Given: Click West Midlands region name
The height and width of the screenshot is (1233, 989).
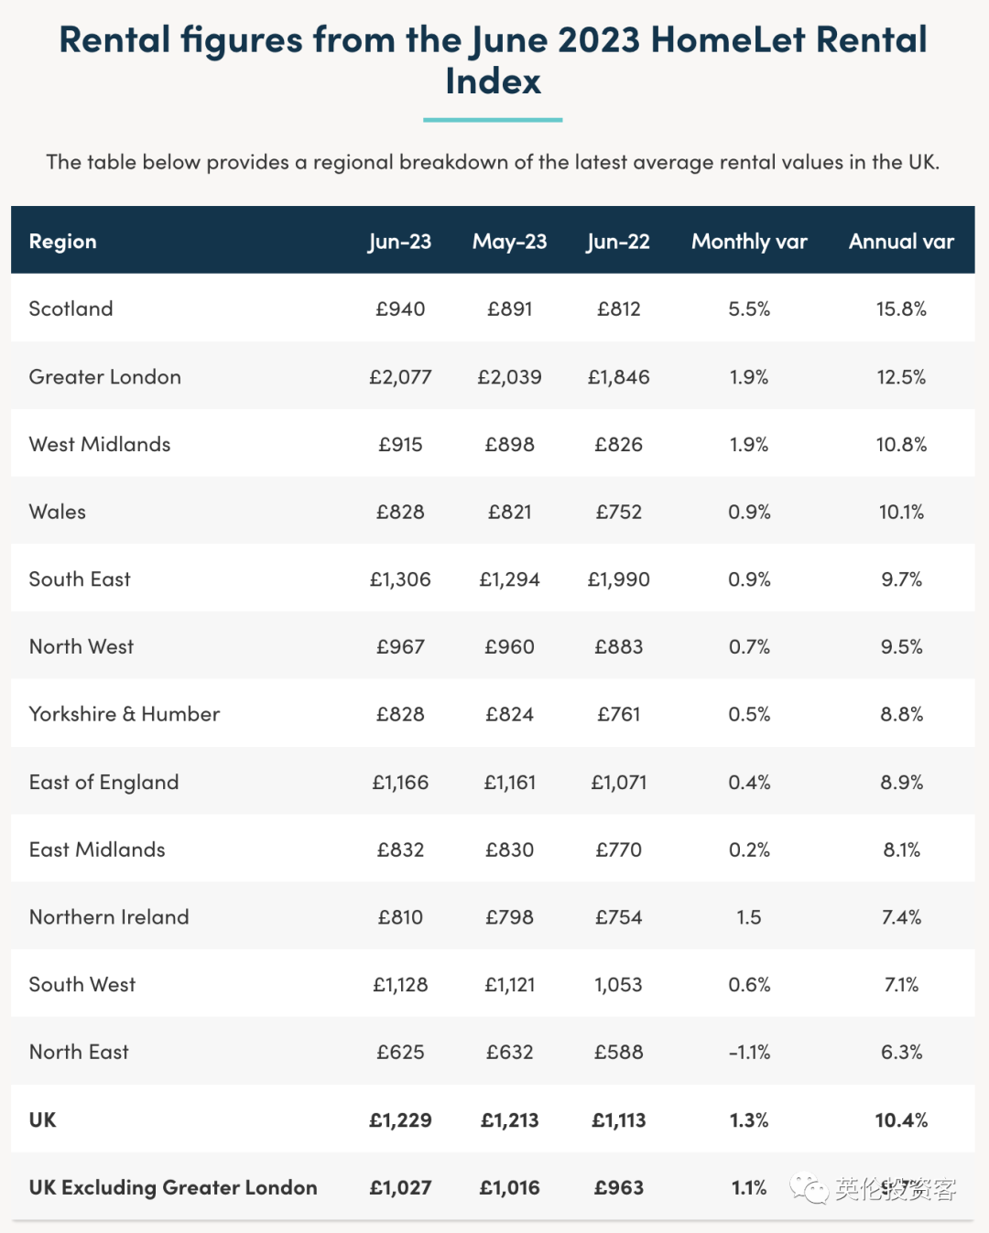Looking at the screenshot, I should pyautogui.click(x=99, y=444).
